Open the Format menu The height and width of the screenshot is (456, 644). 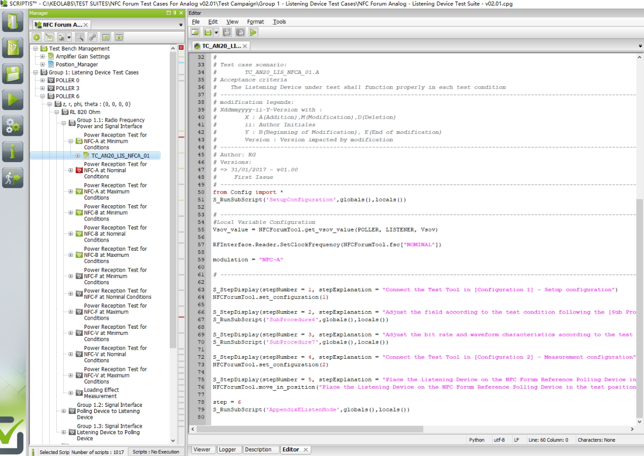pyautogui.click(x=255, y=22)
